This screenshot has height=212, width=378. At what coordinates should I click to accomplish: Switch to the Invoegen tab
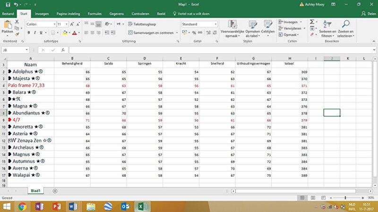[x=42, y=14]
